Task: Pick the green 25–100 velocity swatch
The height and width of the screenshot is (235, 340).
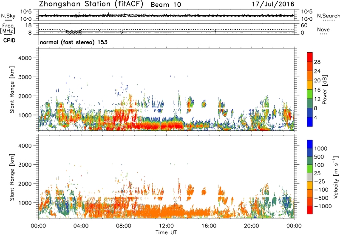Action: (310, 169)
